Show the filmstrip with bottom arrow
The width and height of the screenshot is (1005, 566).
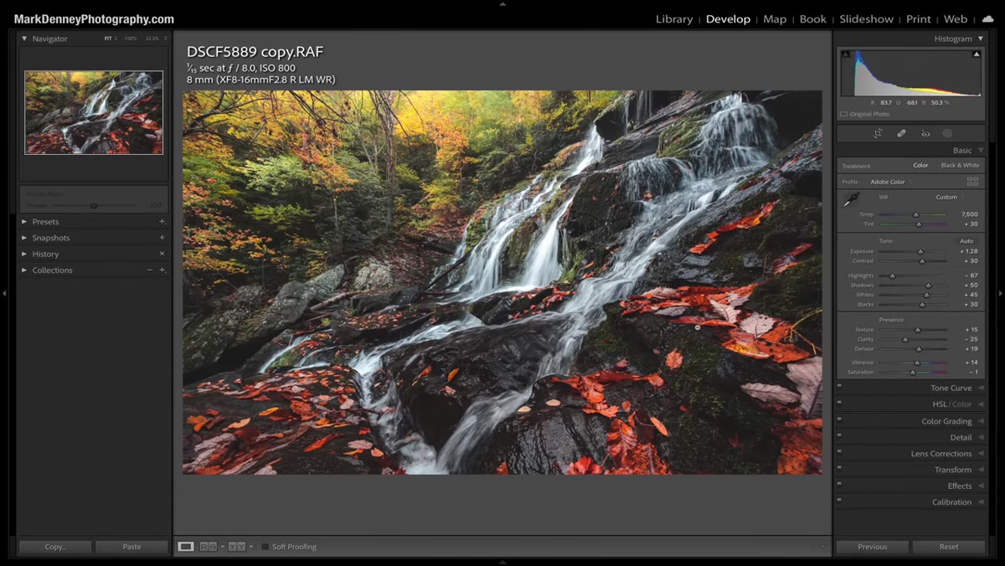(x=502, y=563)
